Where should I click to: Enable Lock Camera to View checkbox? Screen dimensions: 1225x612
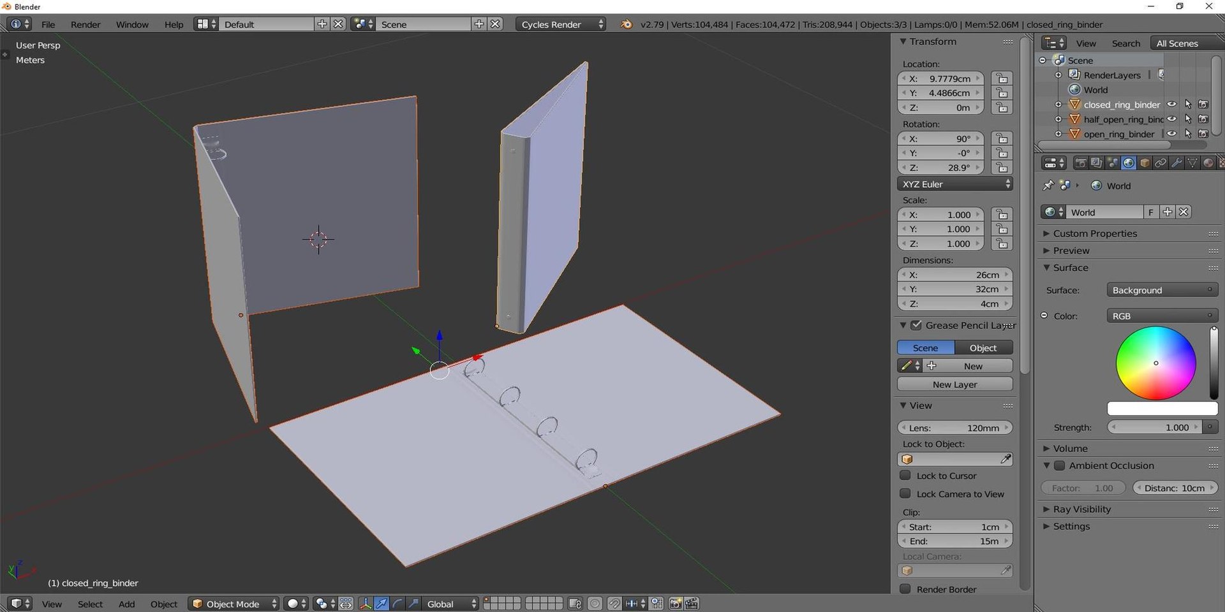click(905, 494)
